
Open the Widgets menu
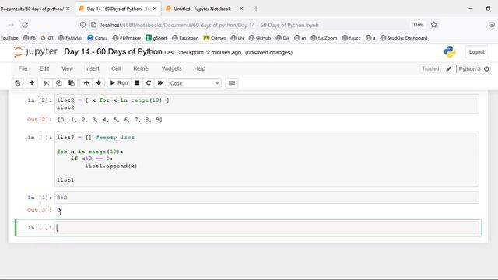pos(171,68)
